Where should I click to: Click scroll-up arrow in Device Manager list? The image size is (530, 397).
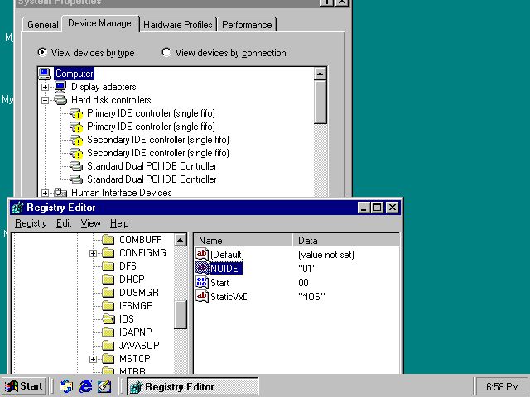[x=320, y=74]
